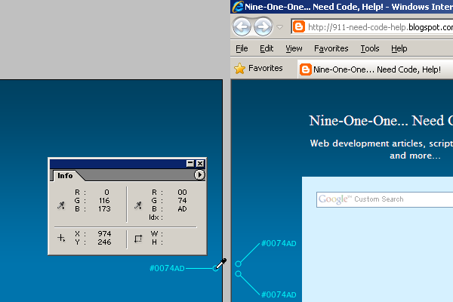This screenshot has width=453, height=302.
Task: Open the Favorites menu in menu bar
Action: (331, 48)
